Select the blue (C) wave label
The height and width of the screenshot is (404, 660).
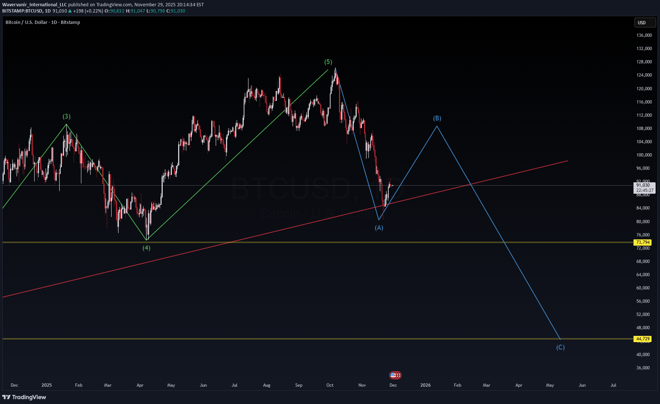[x=560, y=347]
